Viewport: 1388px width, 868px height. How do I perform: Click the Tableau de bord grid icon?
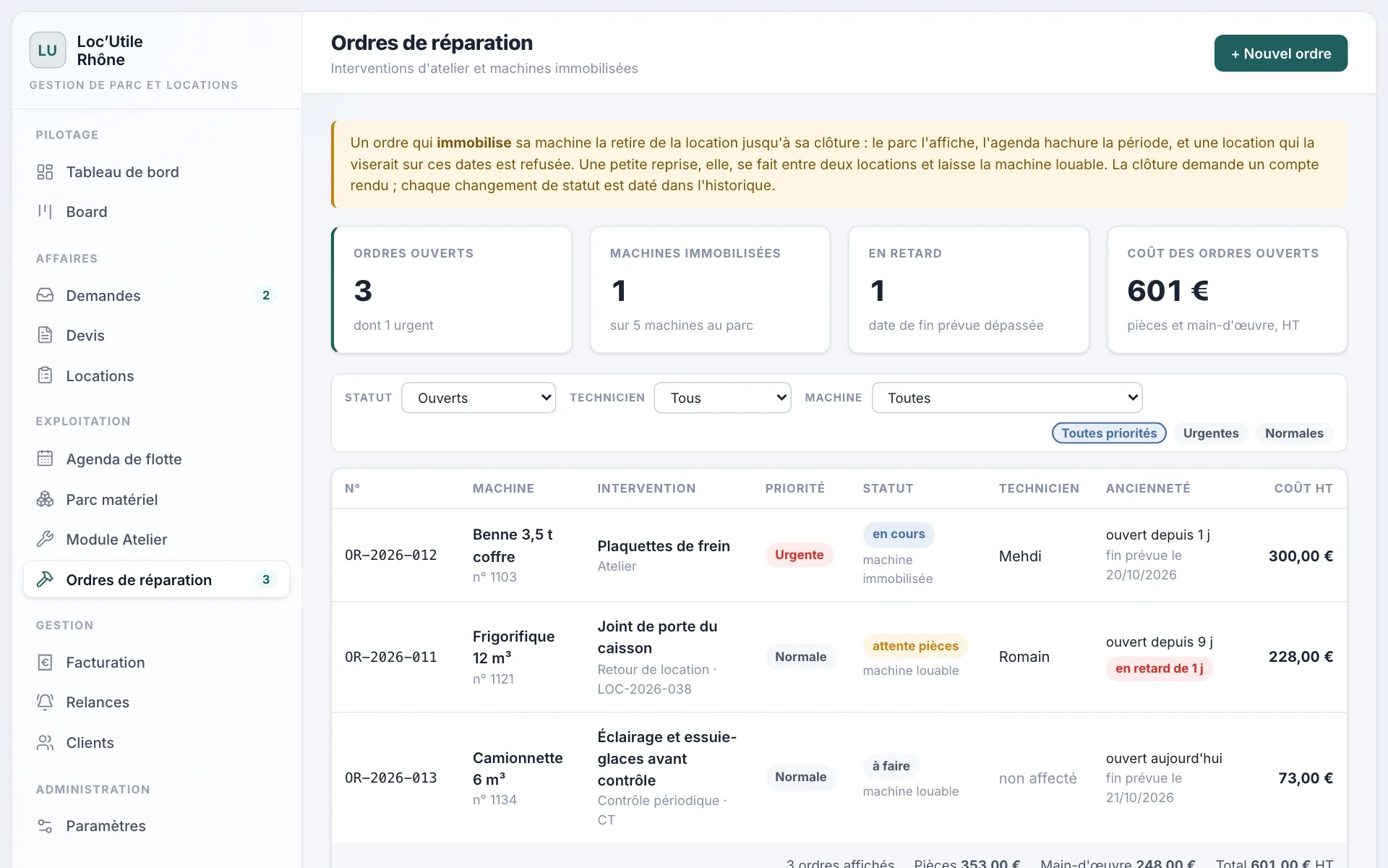(45, 172)
